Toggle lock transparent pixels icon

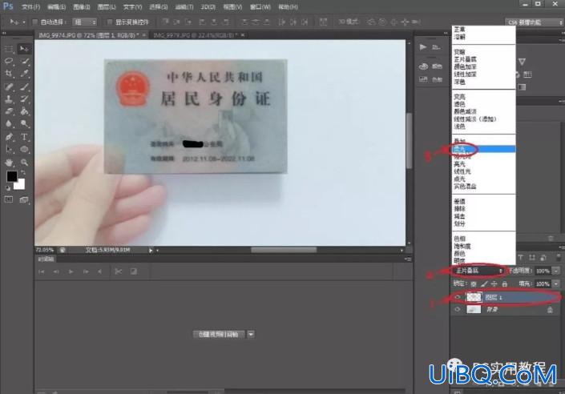474,284
